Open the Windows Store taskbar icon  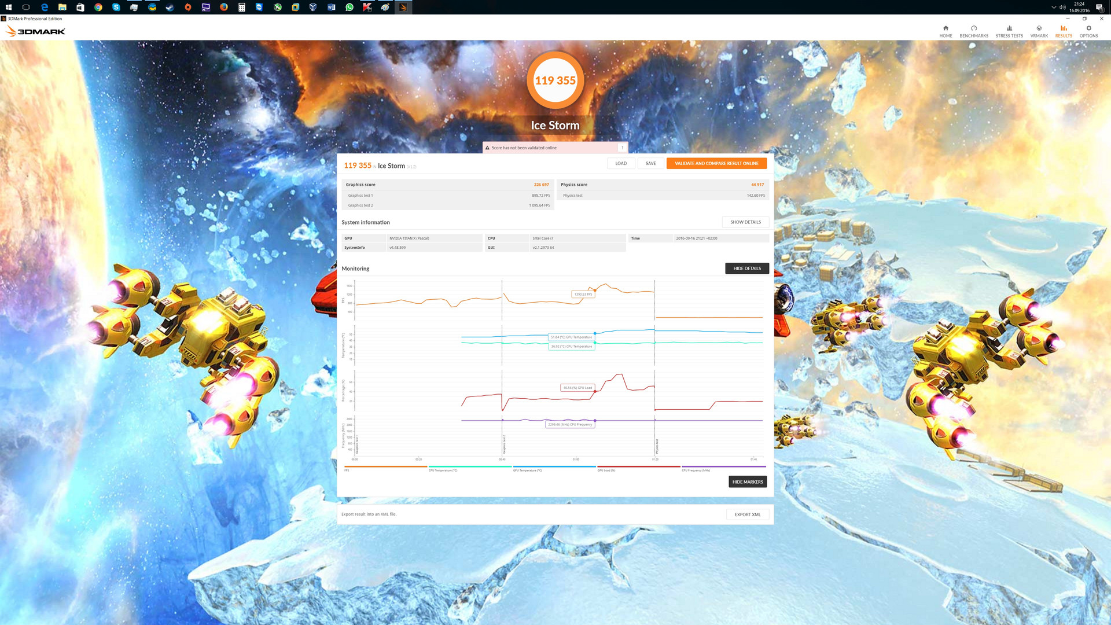pyautogui.click(x=80, y=7)
